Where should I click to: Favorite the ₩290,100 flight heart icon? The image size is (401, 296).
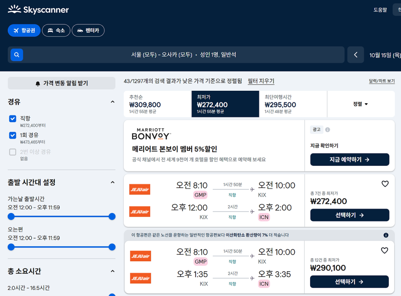(385, 250)
